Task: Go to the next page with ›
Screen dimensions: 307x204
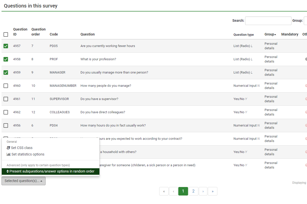Action: pyautogui.click(x=203, y=191)
